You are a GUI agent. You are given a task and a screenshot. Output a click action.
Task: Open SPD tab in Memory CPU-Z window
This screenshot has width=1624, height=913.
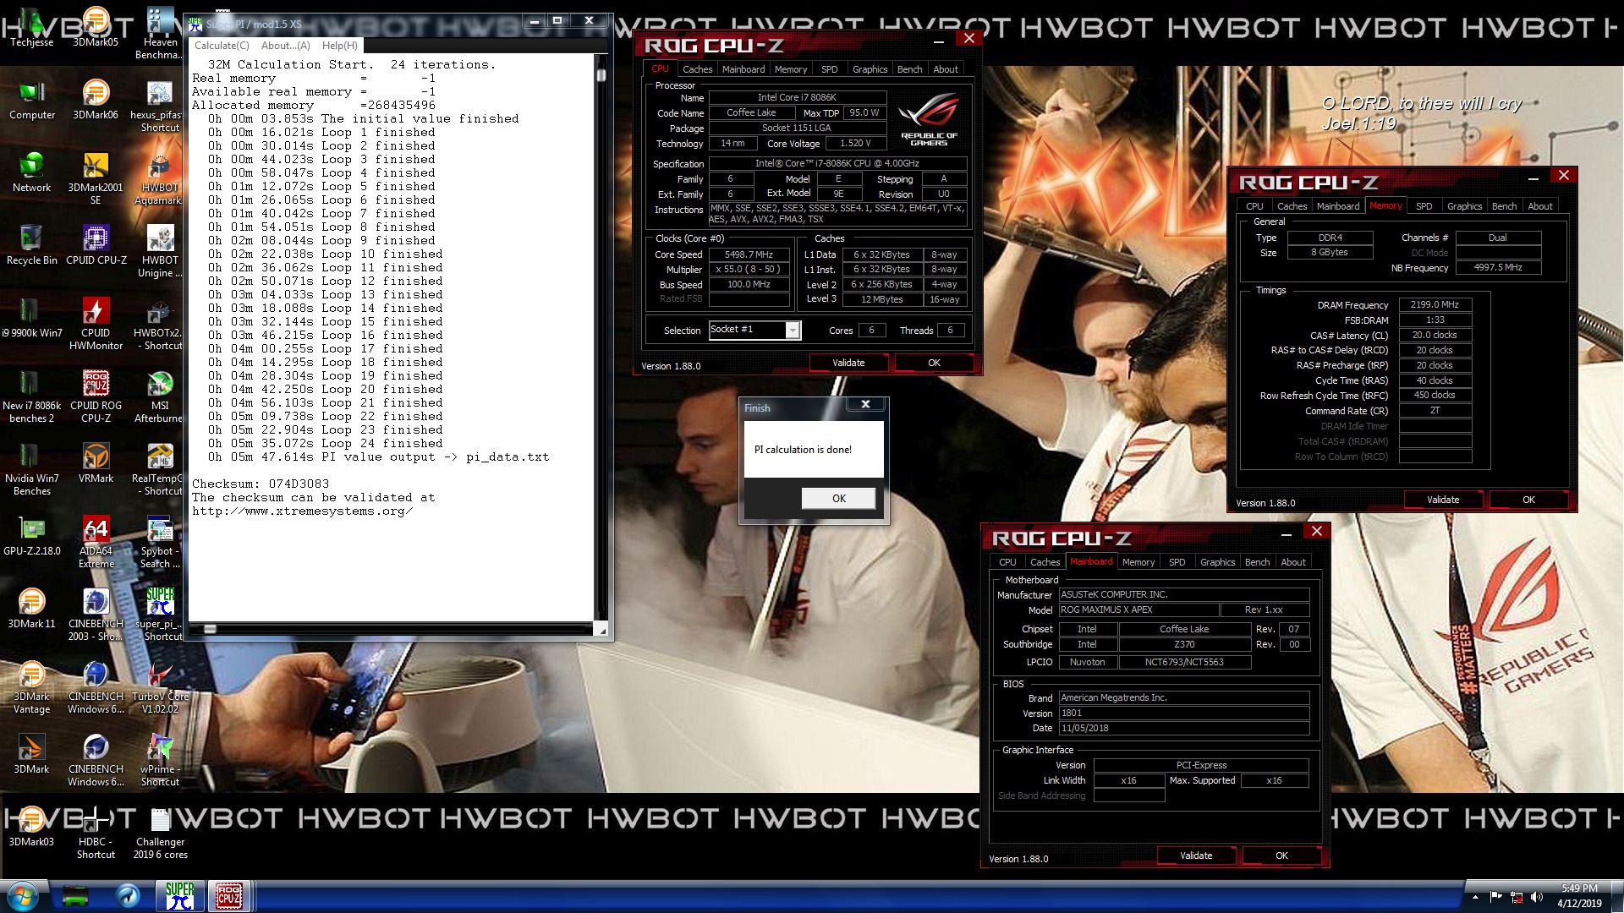point(1424,206)
